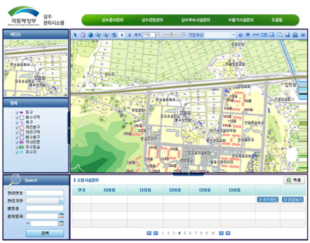Open calendar for end install date
Screen dimensions: 310x243
coord(61,223)
